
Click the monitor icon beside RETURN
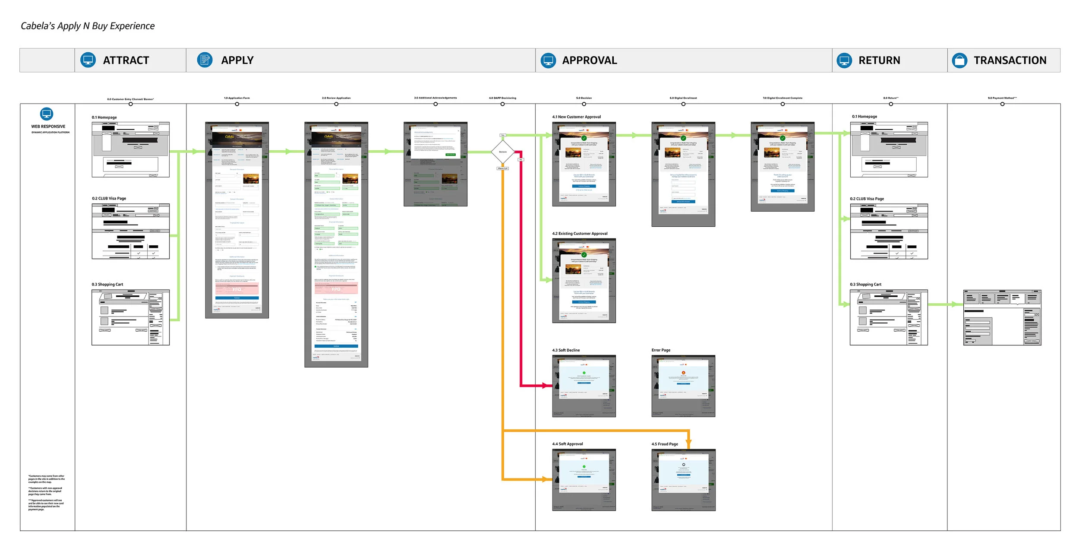click(x=844, y=60)
